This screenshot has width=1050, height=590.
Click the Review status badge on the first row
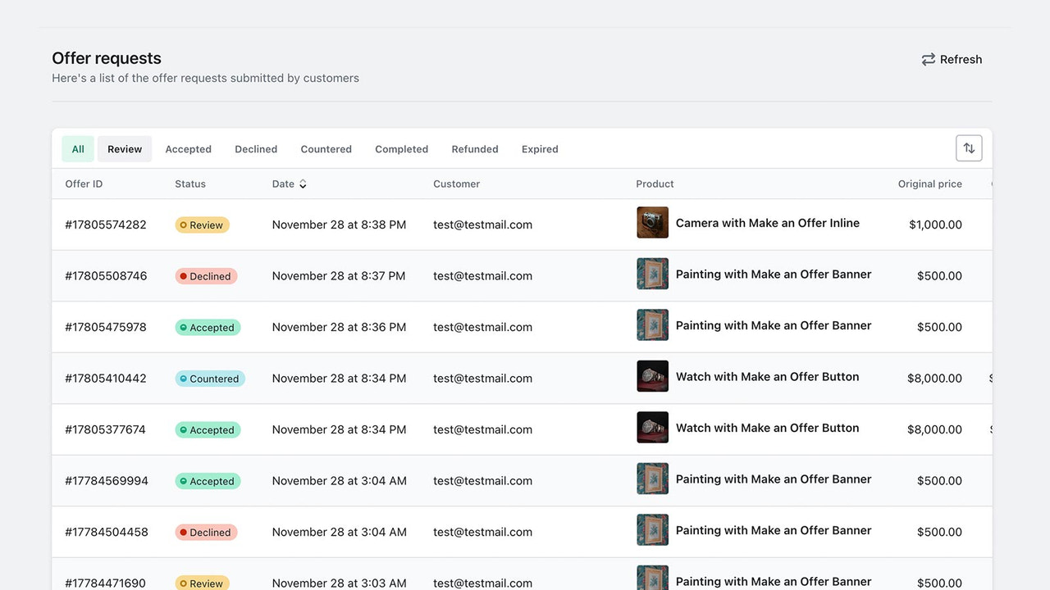click(202, 224)
